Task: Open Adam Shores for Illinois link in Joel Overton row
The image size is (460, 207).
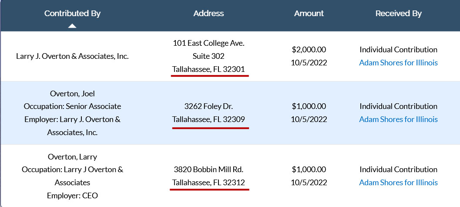Action: pyautogui.click(x=398, y=119)
